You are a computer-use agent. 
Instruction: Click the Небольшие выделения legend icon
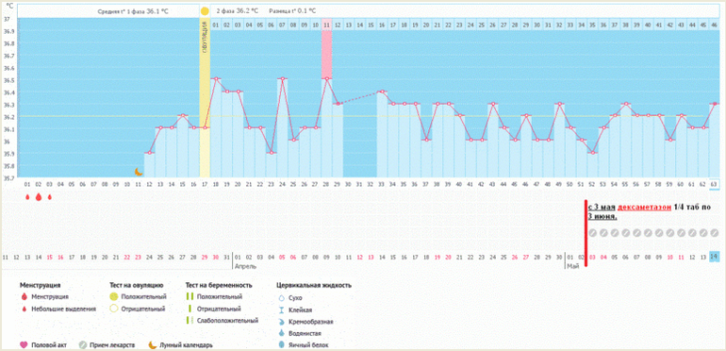(x=24, y=309)
